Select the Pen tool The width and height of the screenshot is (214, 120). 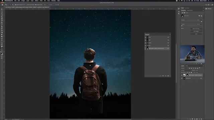click(x=2, y=39)
